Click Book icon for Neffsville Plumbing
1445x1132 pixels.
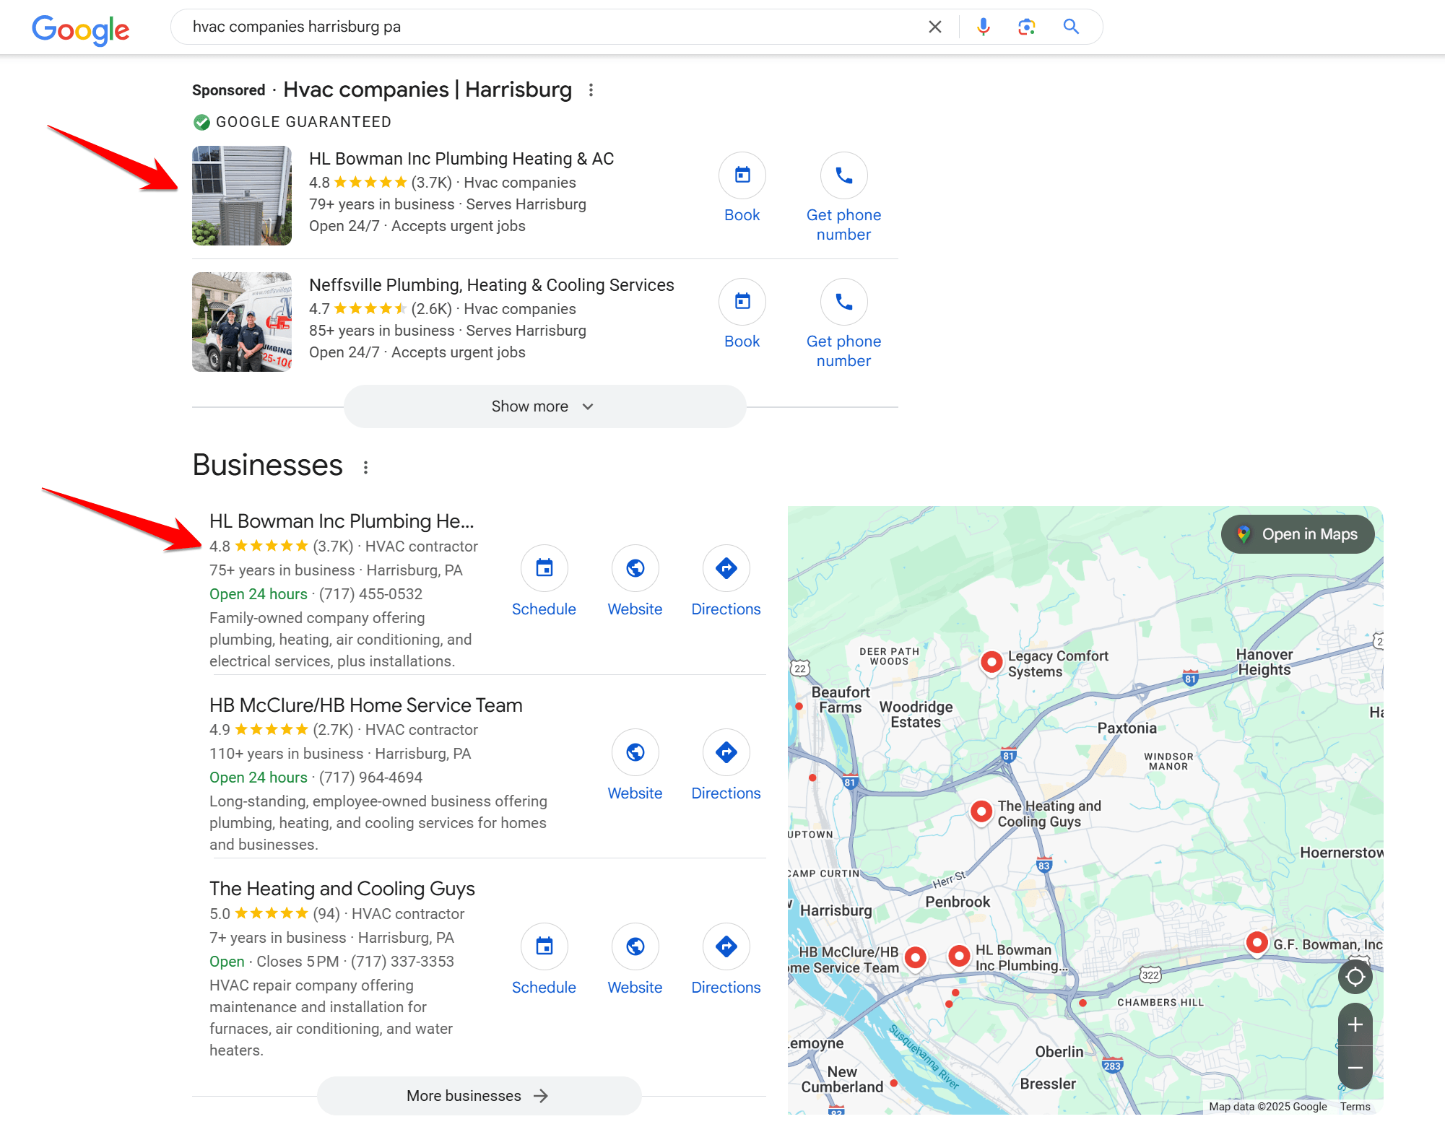(742, 302)
